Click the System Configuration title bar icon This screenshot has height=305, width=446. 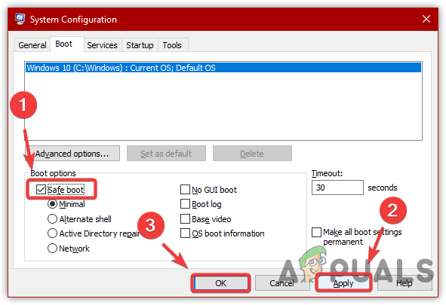point(20,19)
